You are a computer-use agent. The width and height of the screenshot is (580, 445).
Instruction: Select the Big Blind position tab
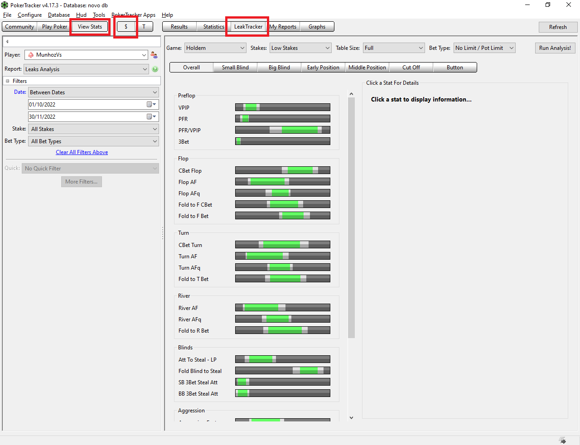coord(279,68)
